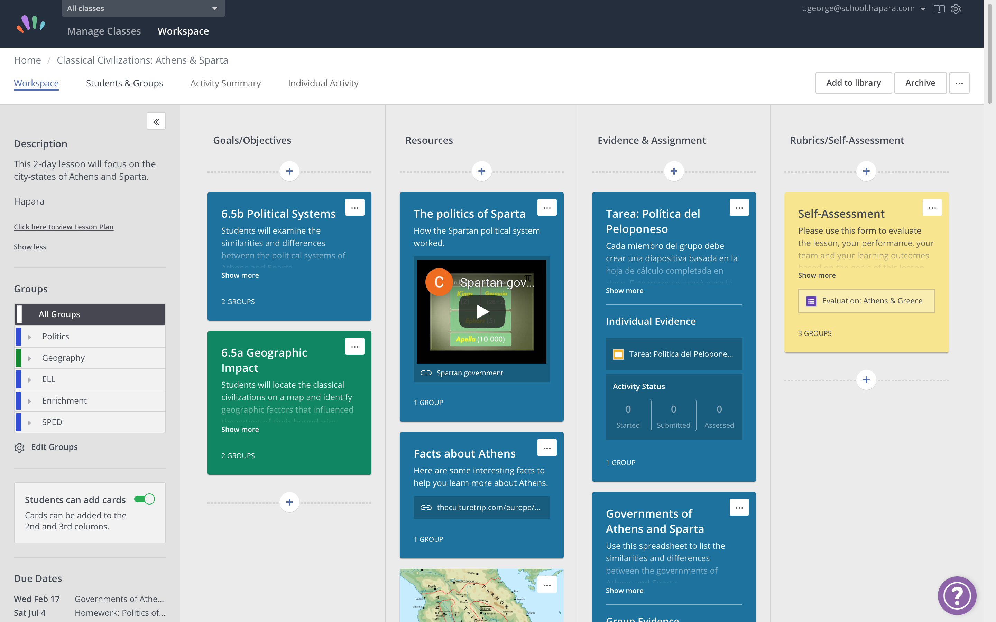Expand the Politics group
The width and height of the screenshot is (996, 622).
click(30, 337)
